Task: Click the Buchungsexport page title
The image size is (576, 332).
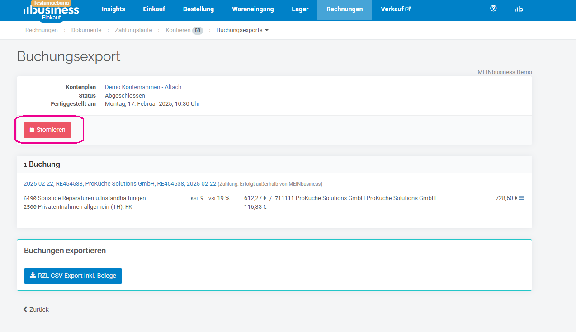Action: (x=69, y=56)
